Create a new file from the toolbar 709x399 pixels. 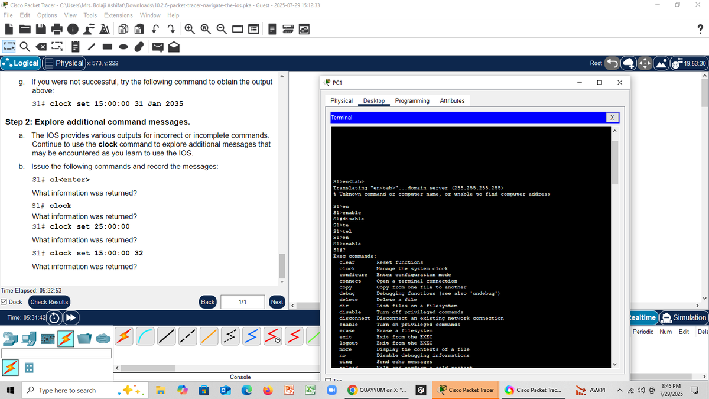point(10,28)
